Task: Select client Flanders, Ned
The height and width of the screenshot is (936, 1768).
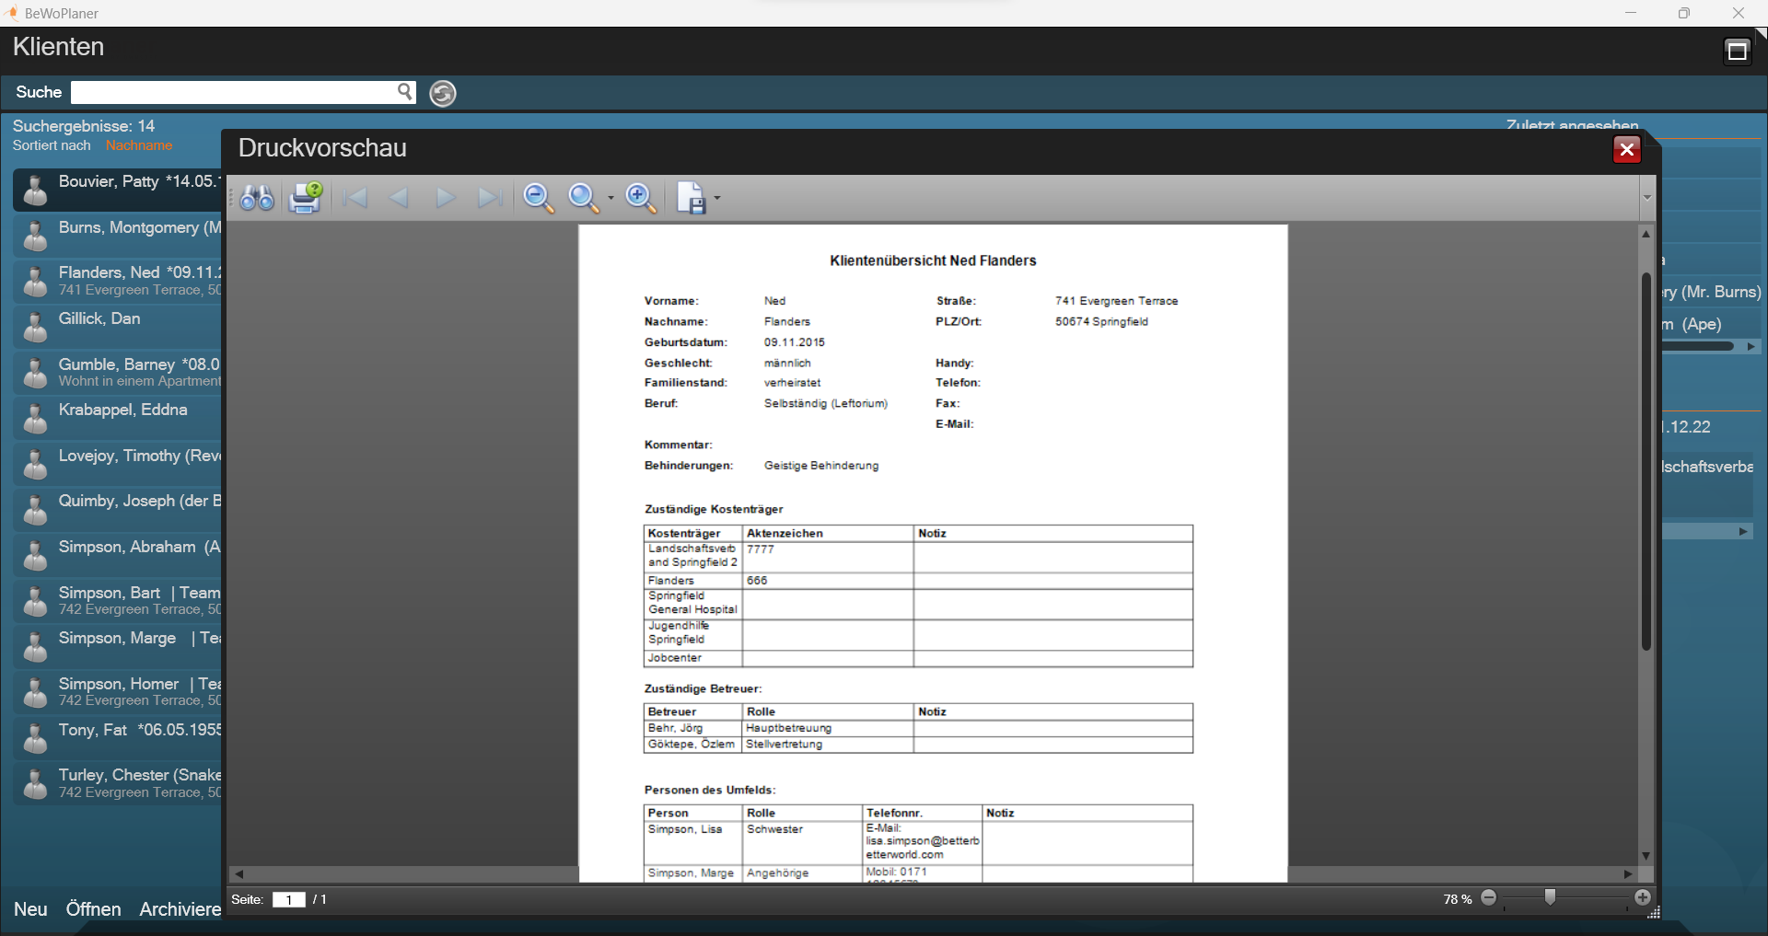Action: [117, 281]
